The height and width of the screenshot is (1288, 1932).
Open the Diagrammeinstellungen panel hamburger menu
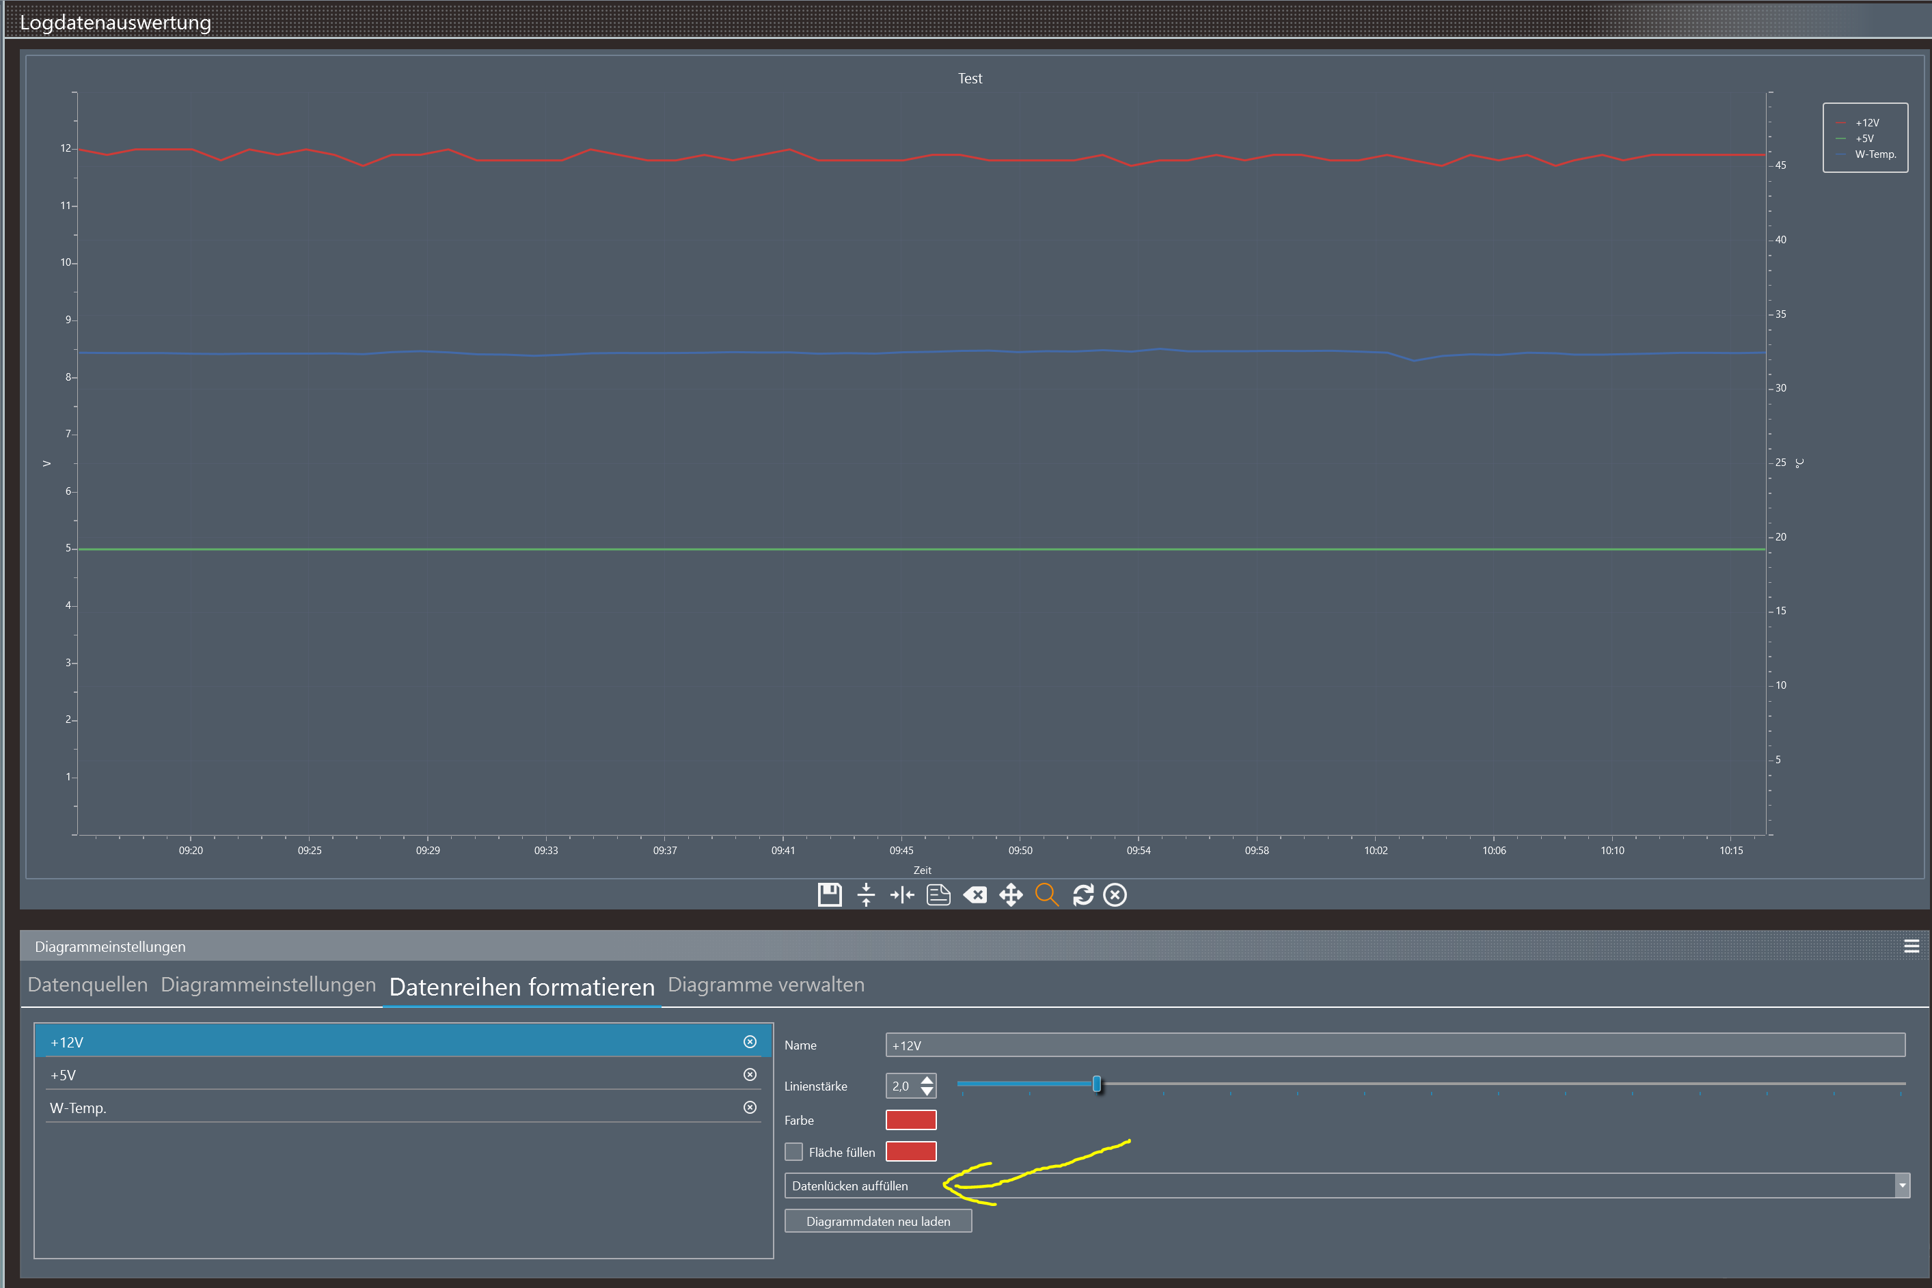click(x=1911, y=946)
